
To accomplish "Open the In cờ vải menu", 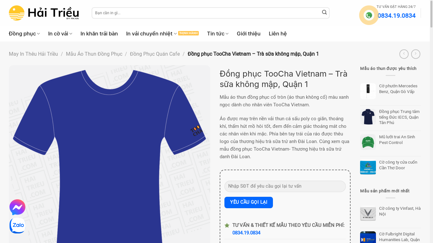I will (58, 34).
